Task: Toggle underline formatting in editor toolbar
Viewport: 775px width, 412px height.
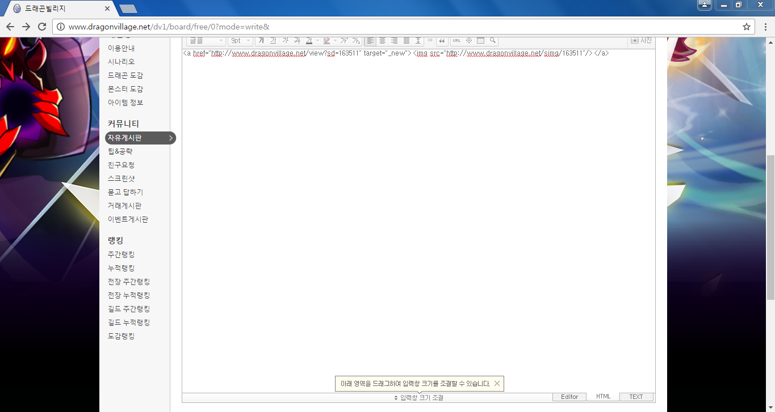Action: point(273,40)
